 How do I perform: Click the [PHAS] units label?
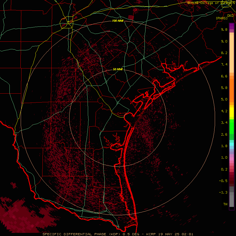222,18
